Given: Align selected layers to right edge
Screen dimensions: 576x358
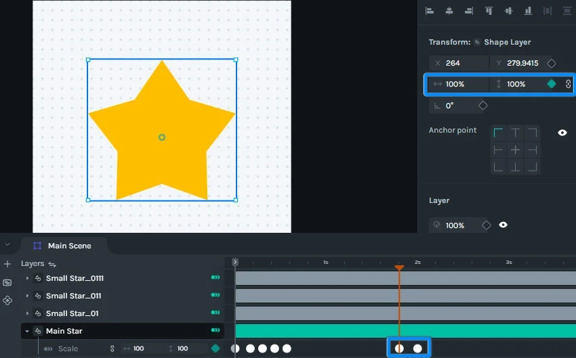Looking at the screenshot, I should coord(469,11).
